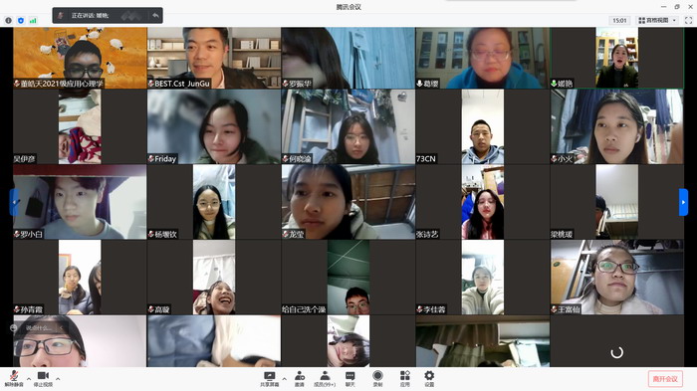The width and height of the screenshot is (697, 391).
Task: Select the Friday participant video tile
Action: coord(214,126)
